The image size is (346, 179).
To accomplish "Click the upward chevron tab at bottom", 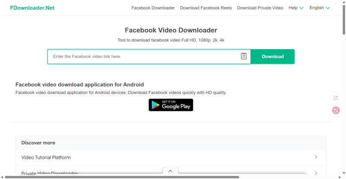I will click(x=170, y=171).
